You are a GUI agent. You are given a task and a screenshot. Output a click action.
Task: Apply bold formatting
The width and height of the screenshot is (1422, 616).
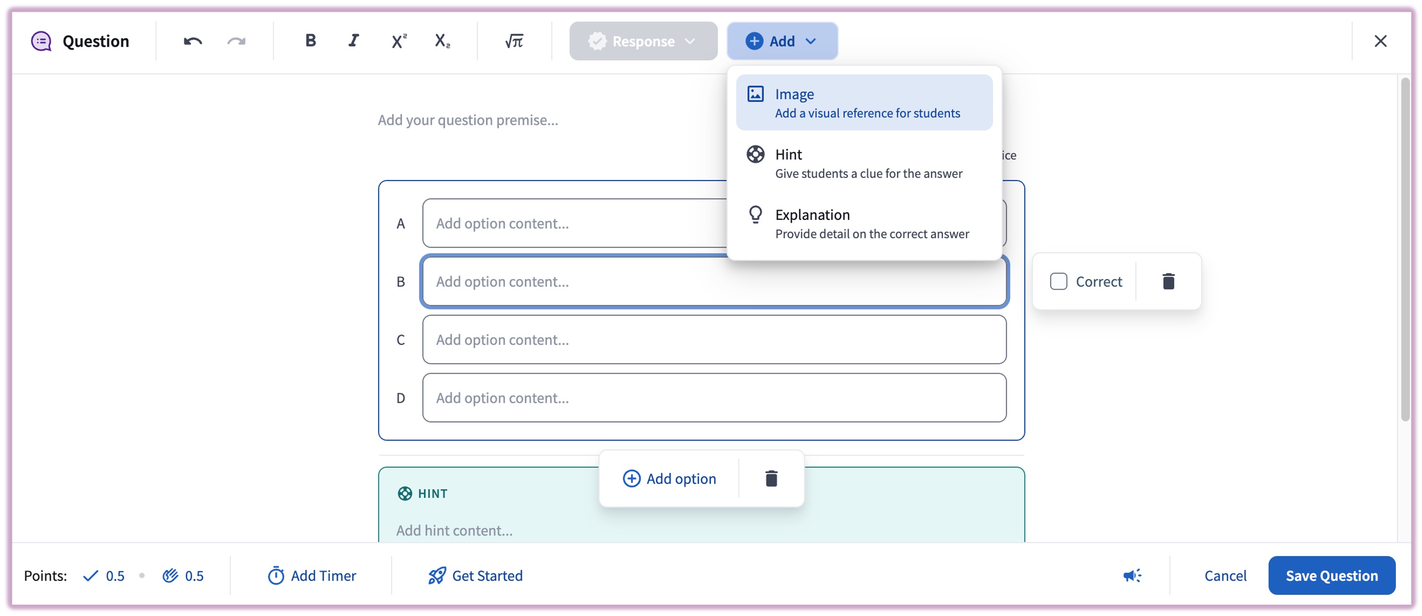coord(310,41)
